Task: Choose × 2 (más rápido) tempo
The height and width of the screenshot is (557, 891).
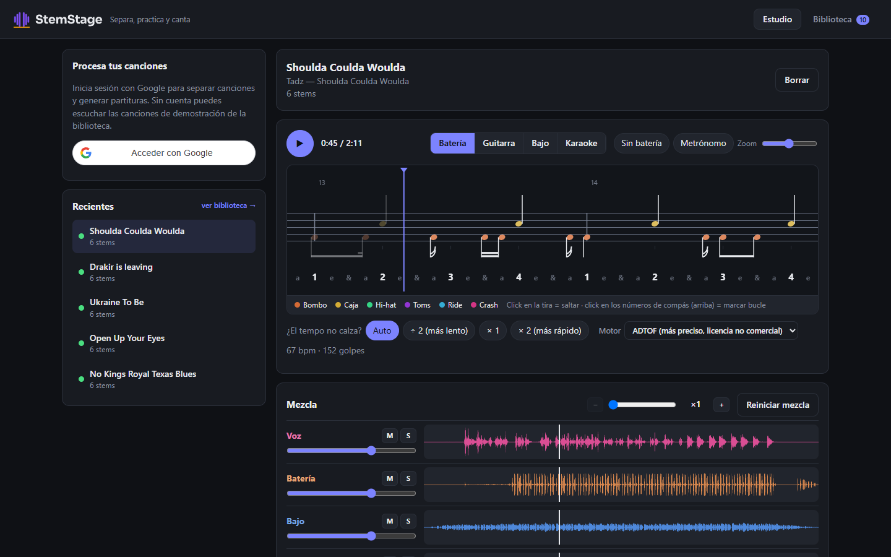Action: click(x=550, y=330)
